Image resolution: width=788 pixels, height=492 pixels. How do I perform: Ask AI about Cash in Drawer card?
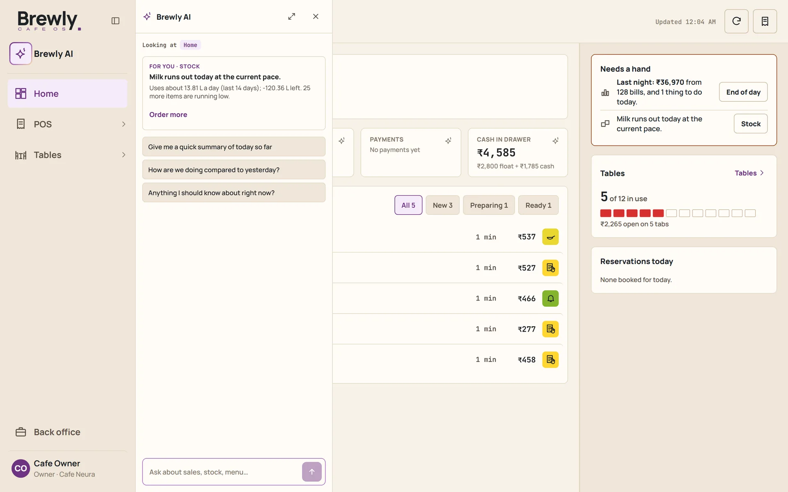[x=555, y=141]
